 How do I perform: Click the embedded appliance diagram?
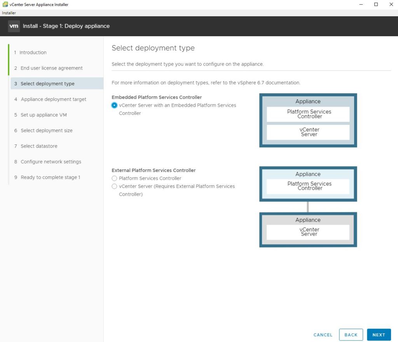pyautogui.click(x=308, y=120)
